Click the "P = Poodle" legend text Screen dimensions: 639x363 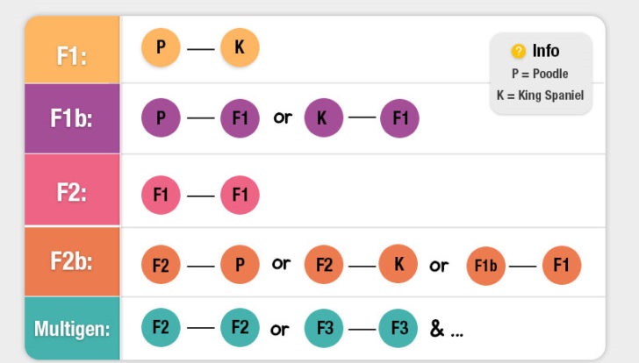(x=540, y=74)
